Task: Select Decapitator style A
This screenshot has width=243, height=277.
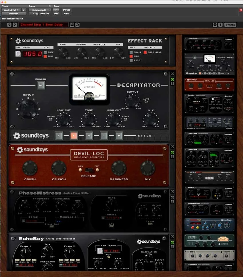Action: 59,136
